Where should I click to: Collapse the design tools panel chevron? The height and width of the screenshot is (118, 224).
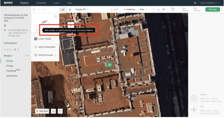56,16
